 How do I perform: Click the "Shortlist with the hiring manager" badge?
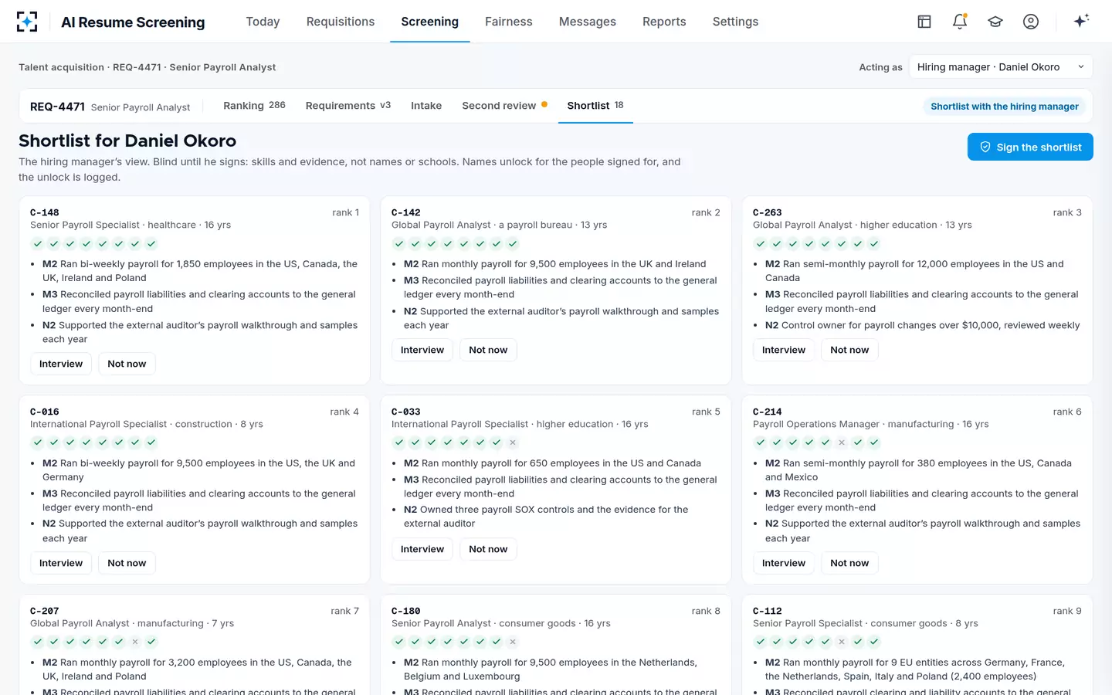(x=1004, y=107)
